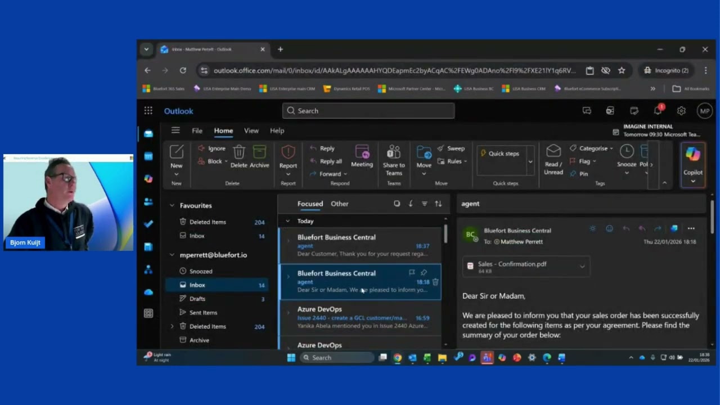The image size is (720, 405).
Task: Expand the Sales - Confirmation.pdf attachment menu
Action: pyautogui.click(x=582, y=267)
